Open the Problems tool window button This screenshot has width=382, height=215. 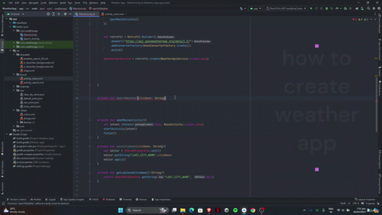(x=109, y=199)
